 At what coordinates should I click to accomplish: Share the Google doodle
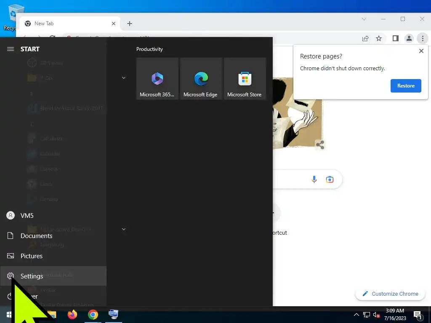click(x=320, y=145)
